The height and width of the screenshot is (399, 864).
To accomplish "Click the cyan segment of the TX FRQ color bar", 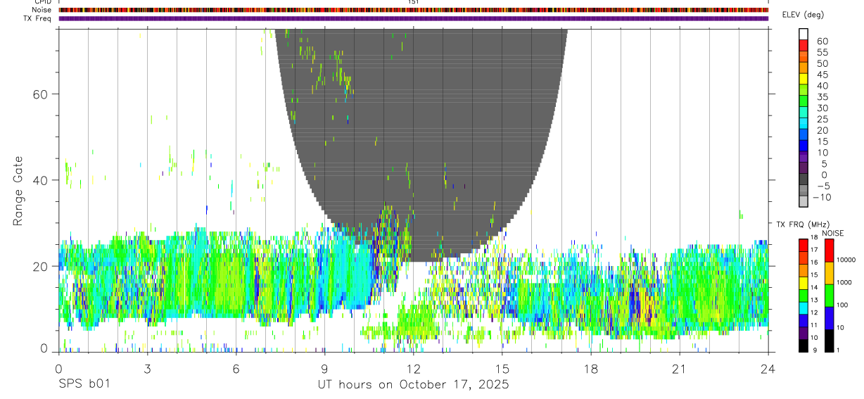I will click(803, 308).
